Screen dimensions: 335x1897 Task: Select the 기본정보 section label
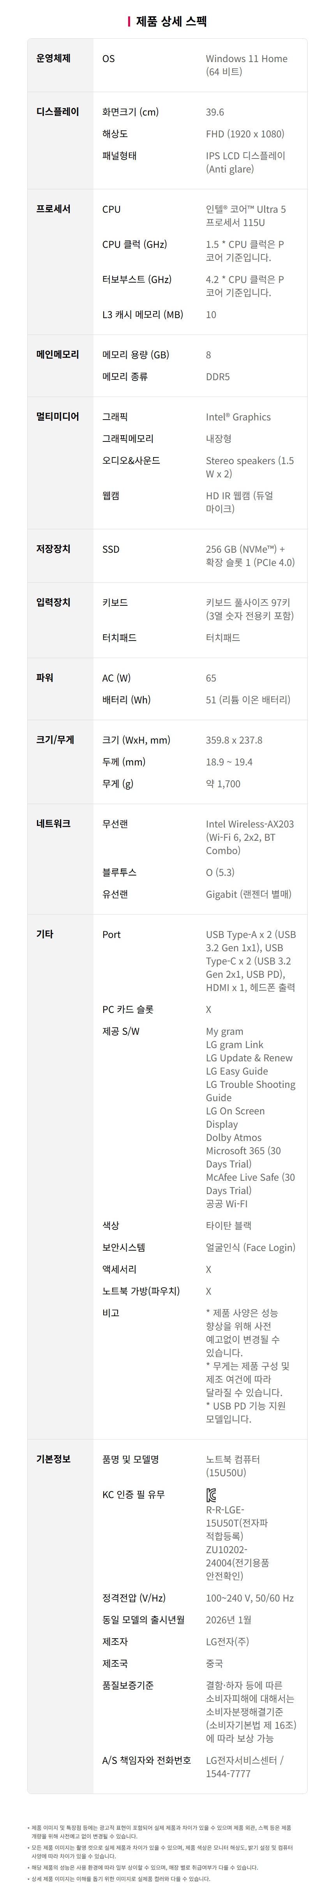pyautogui.click(x=53, y=1459)
